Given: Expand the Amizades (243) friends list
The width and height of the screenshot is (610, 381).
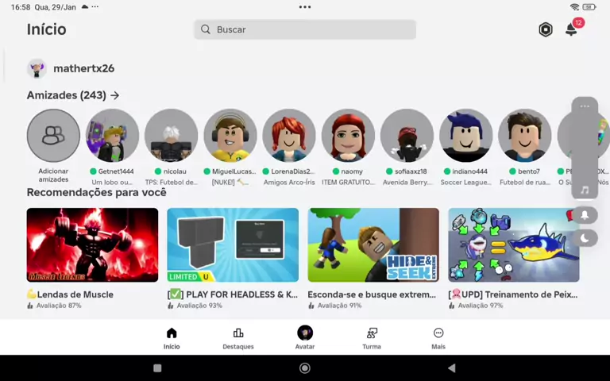Looking at the screenshot, I should (x=73, y=95).
